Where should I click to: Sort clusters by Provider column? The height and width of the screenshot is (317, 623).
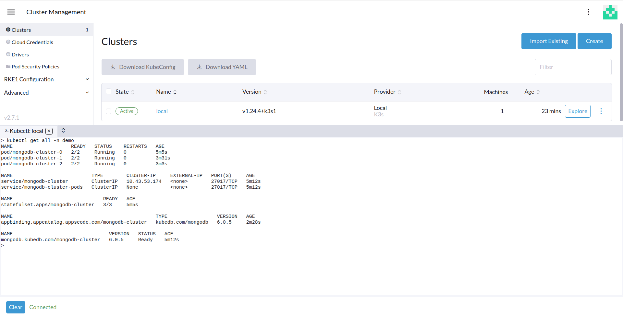[x=387, y=92]
